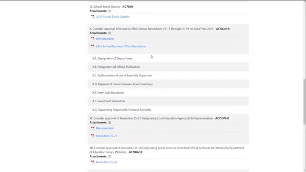306x172 pixels.
Task: Click PDF icon beside 2025 Annual Business Office Resolutions
Action: pyautogui.click(x=93, y=46)
